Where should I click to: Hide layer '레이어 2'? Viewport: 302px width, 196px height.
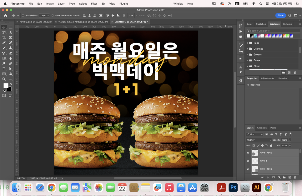click(248, 161)
